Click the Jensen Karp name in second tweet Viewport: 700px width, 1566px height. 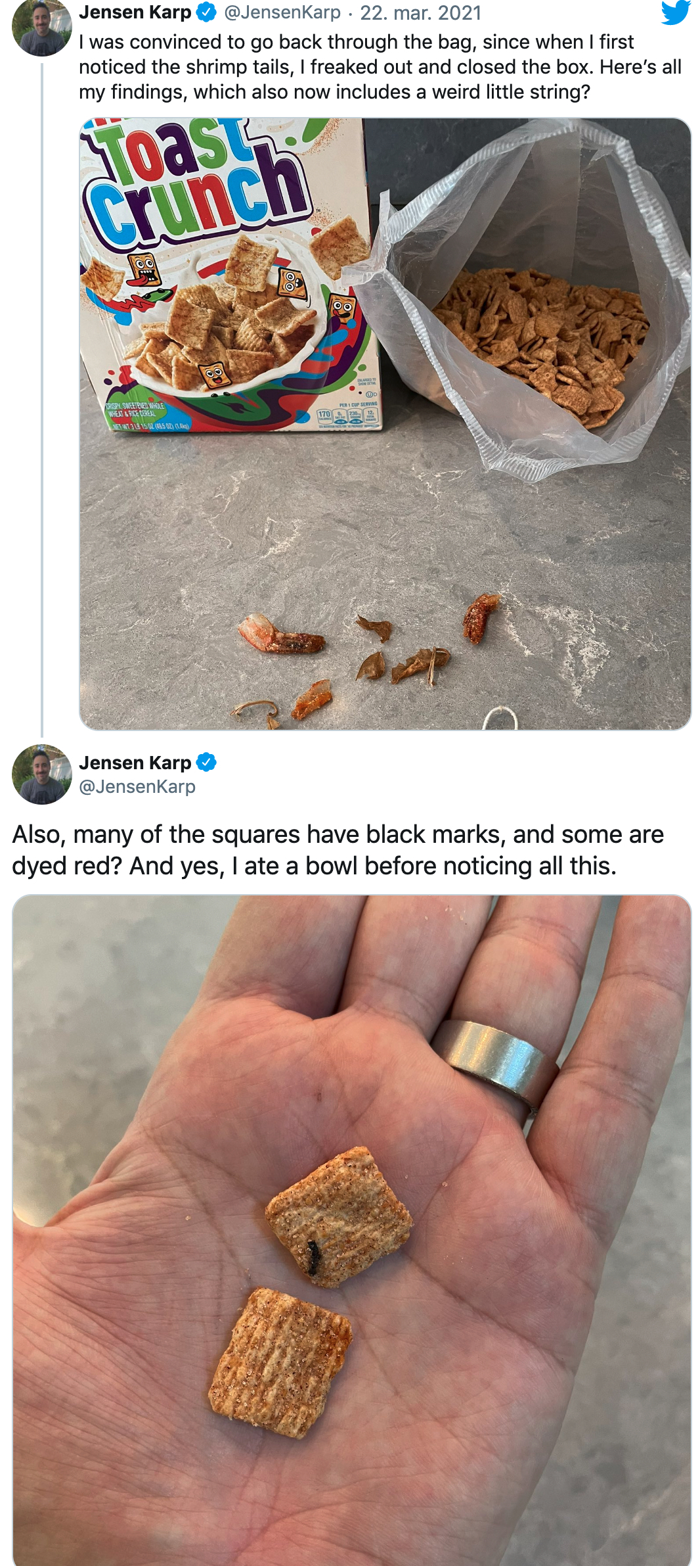click(135, 762)
